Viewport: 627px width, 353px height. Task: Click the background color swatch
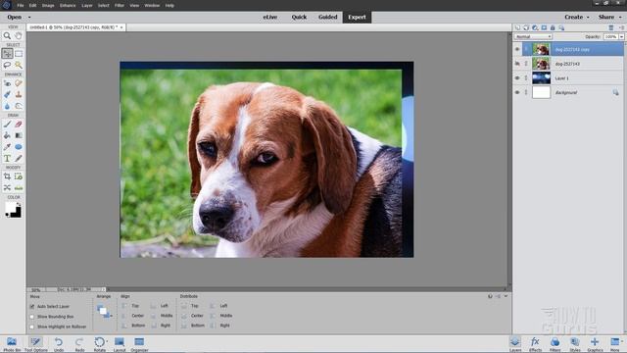[x=17, y=213]
